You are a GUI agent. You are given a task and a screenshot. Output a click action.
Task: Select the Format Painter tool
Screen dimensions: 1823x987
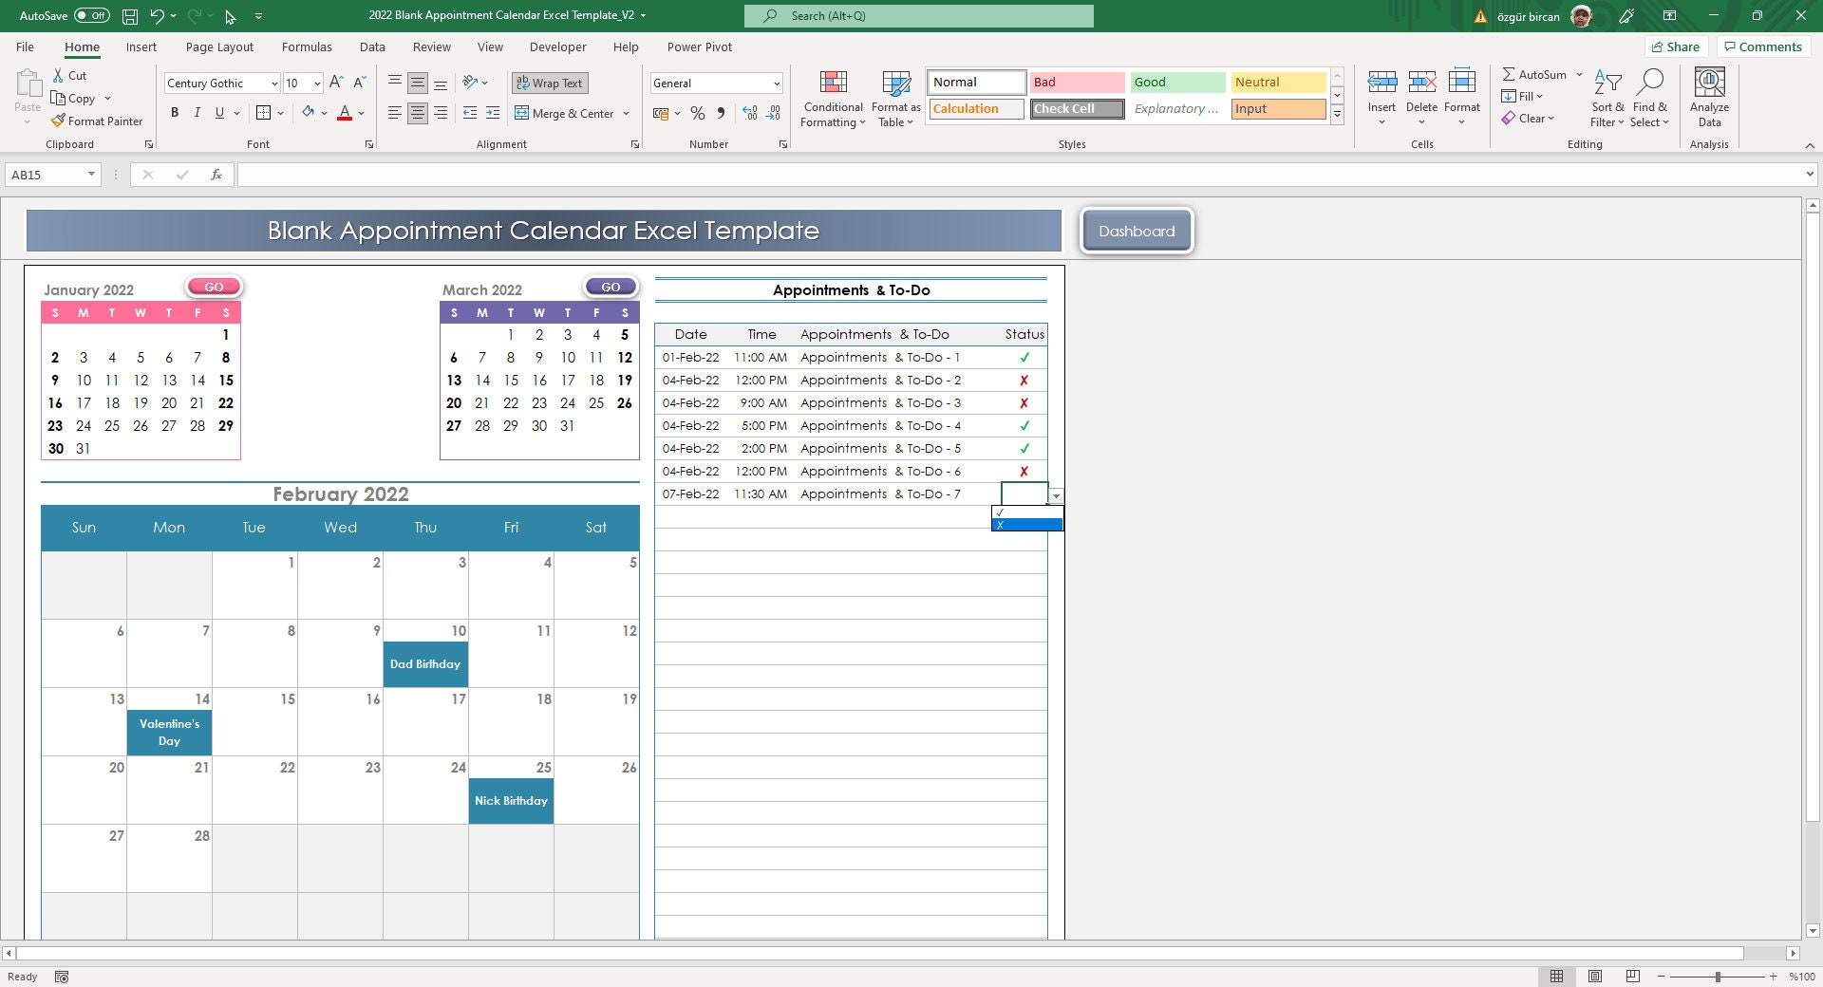pyautogui.click(x=98, y=121)
